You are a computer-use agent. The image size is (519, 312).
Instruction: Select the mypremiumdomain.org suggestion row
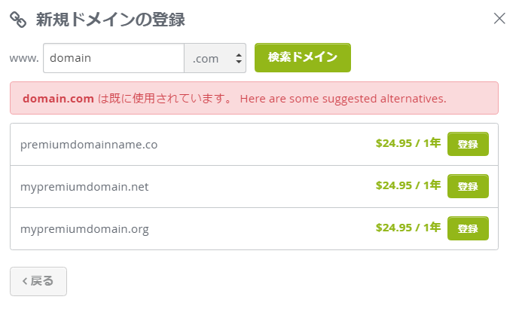(x=254, y=228)
